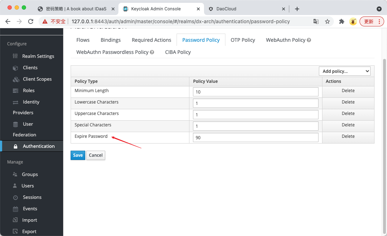Click the Roles list icon
The width and height of the screenshot is (387, 236).
15,91
